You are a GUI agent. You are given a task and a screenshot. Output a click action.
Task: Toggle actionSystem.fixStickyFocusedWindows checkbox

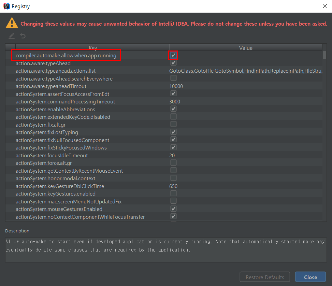173,147
